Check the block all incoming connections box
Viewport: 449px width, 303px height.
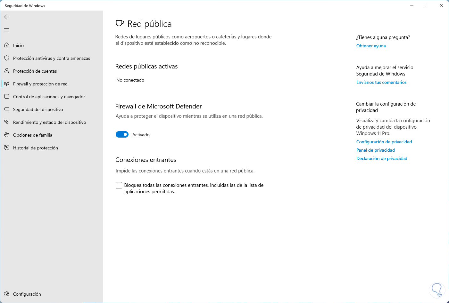pyautogui.click(x=119, y=185)
